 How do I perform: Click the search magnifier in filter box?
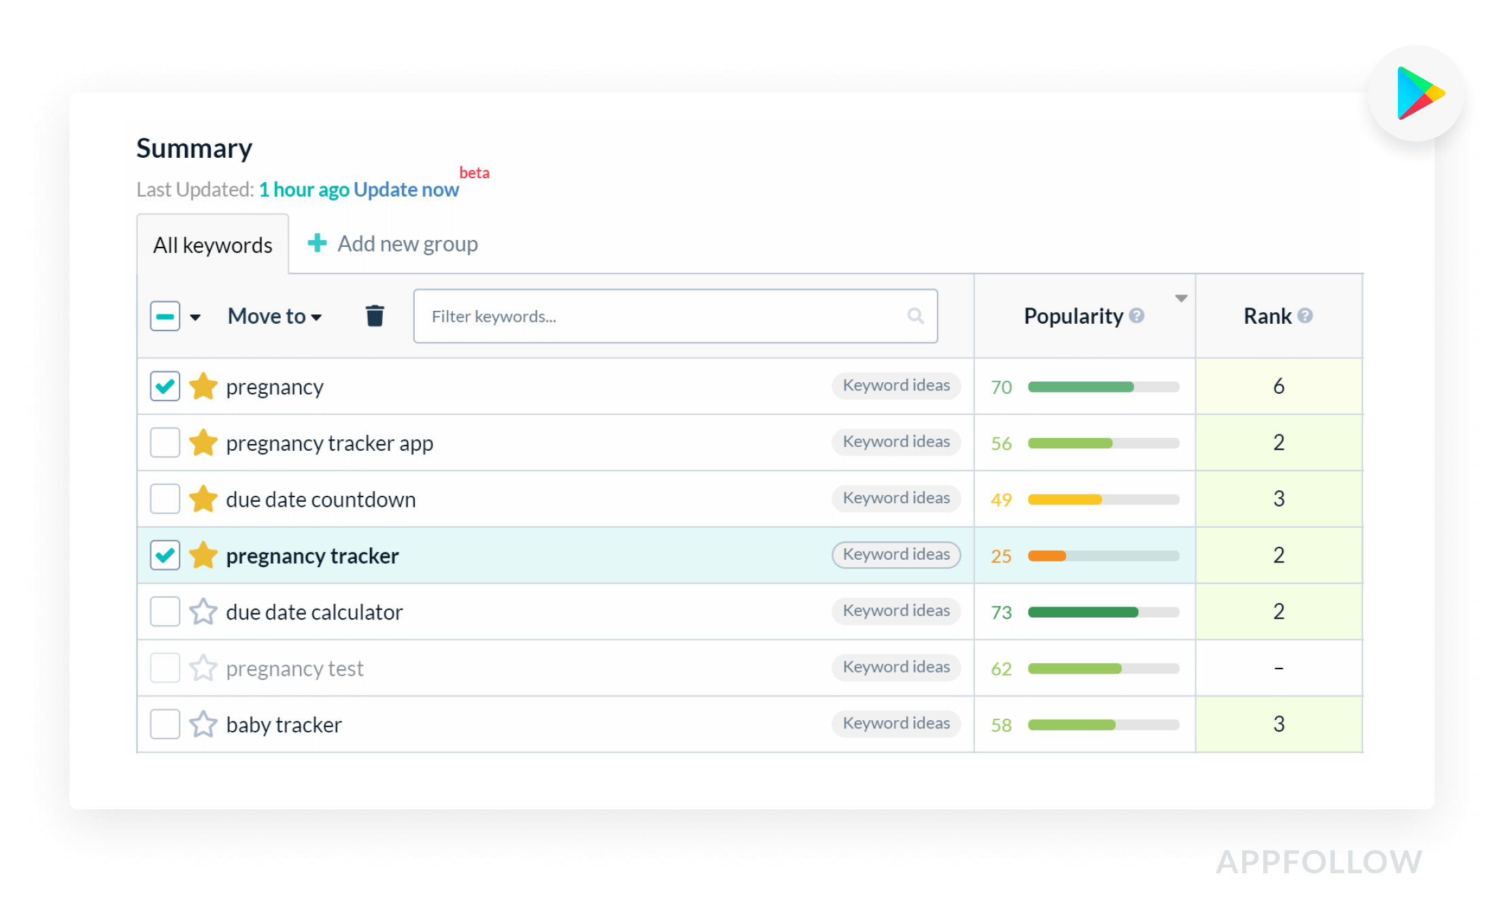915,316
